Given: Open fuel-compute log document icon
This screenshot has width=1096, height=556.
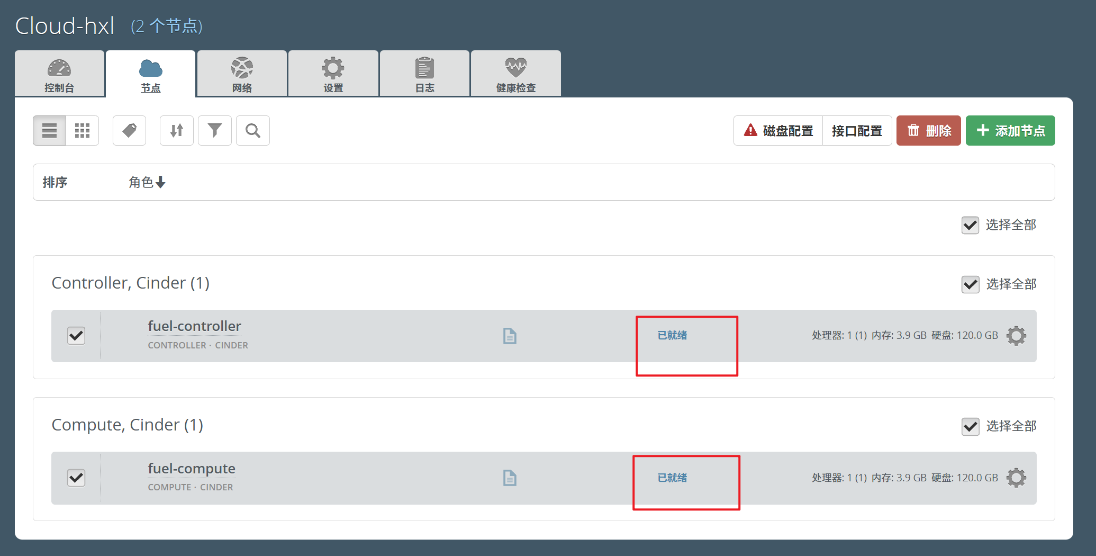Looking at the screenshot, I should point(510,478).
